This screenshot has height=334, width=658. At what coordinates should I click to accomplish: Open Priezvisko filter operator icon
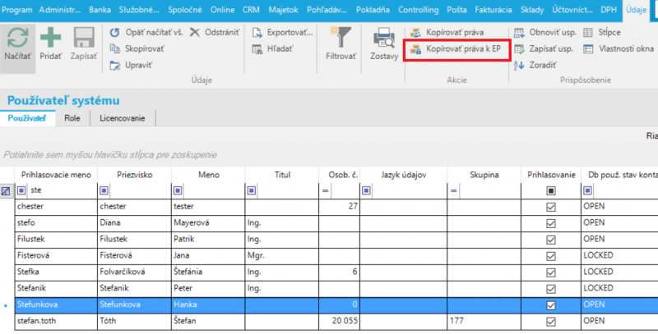tap(104, 191)
